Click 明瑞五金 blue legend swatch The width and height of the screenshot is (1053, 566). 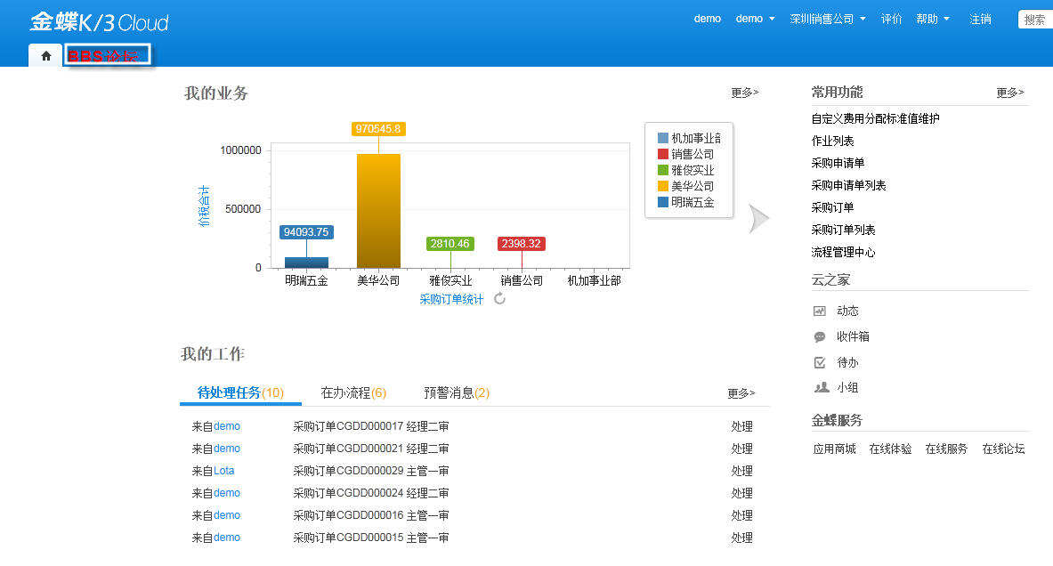click(x=663, y=202)
